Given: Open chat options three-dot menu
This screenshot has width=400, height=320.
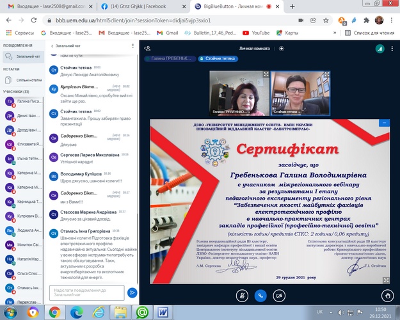Looking at the screenshot, I should (132, 45).
